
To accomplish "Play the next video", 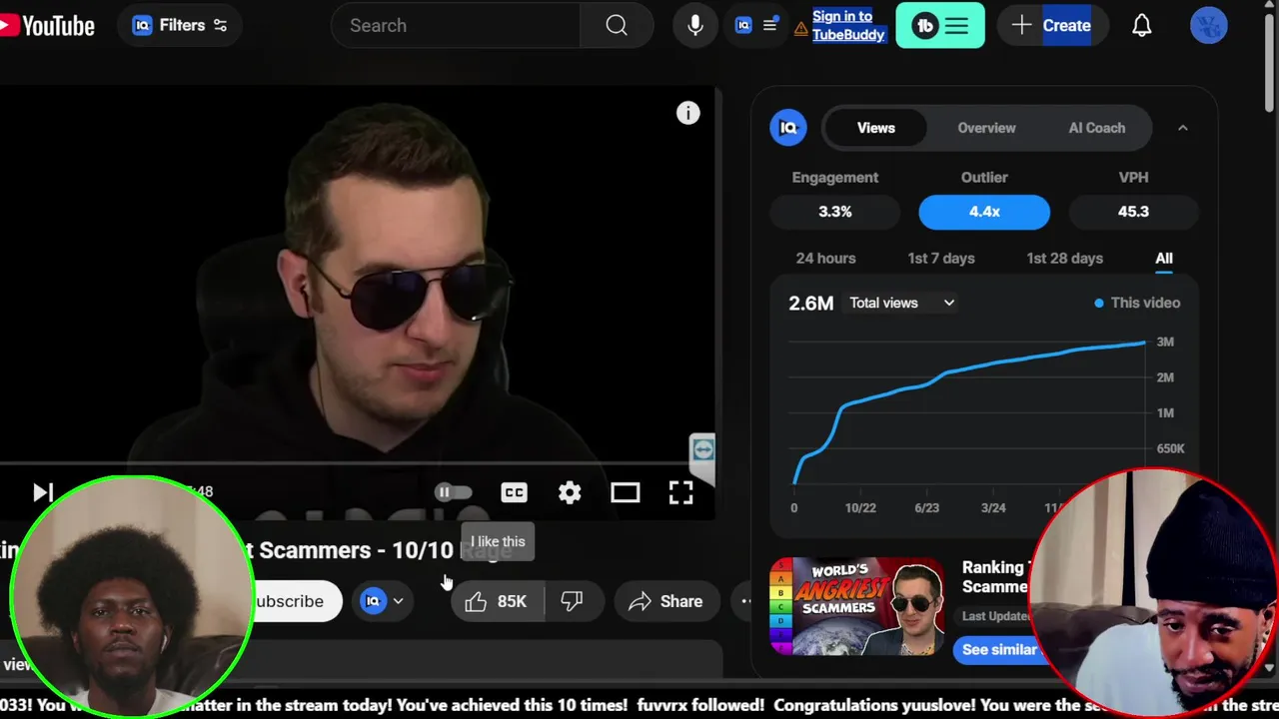I will pos(43,492).
